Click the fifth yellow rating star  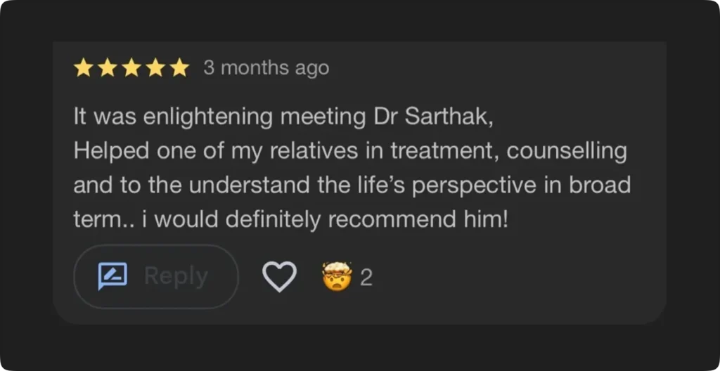(180, 68)
